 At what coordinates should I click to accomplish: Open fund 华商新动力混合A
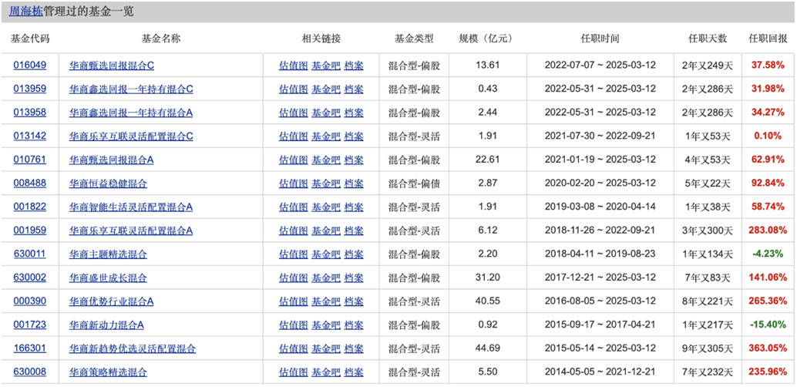point(106,325)
